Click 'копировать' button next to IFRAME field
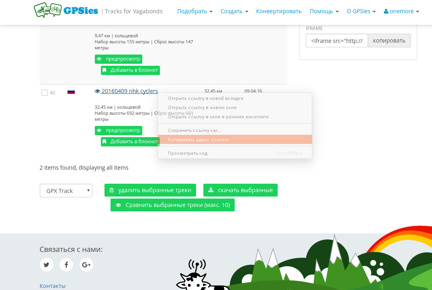This screenshot has height=290, width=432. [389, 41]
